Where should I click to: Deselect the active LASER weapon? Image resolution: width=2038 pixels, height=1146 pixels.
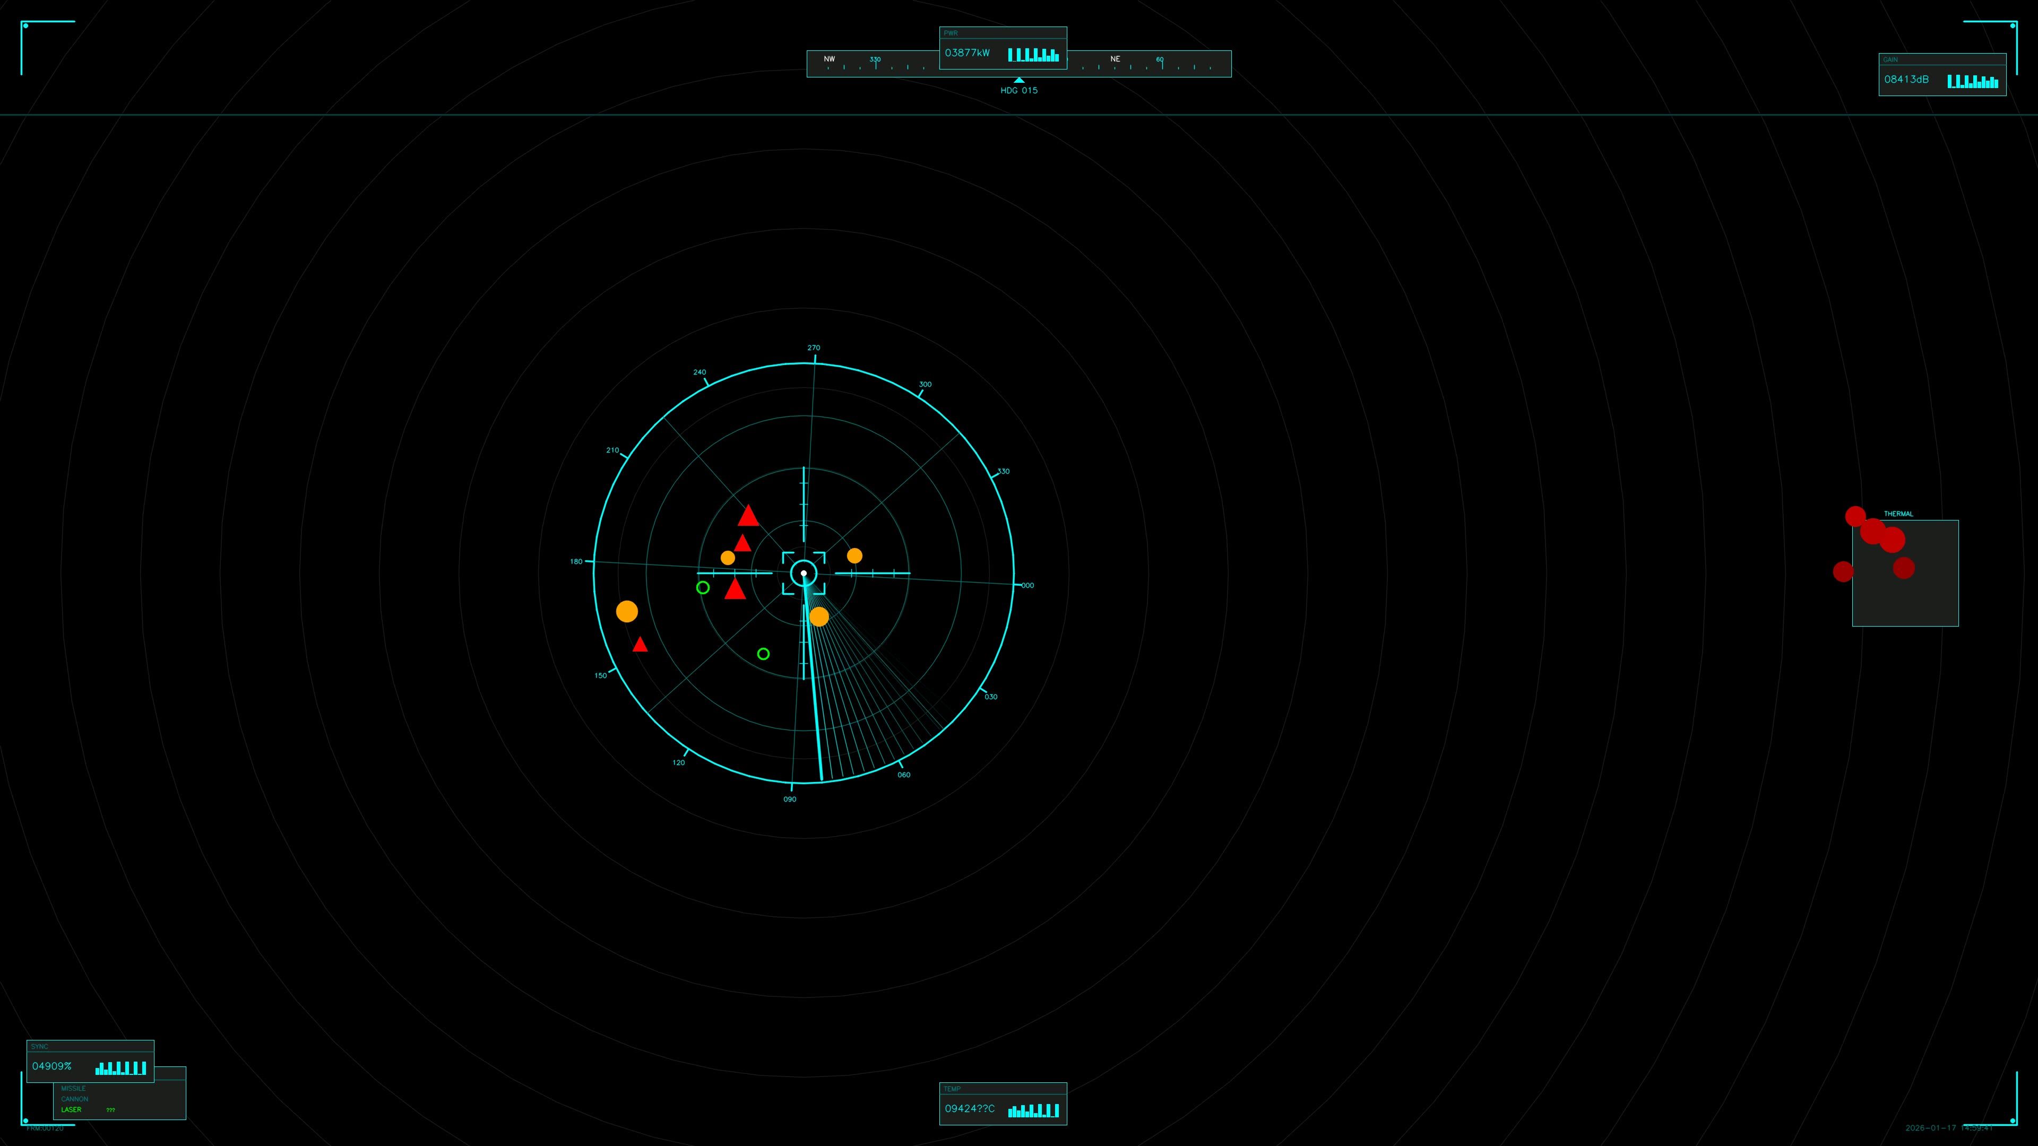[x=71, y=1109]
